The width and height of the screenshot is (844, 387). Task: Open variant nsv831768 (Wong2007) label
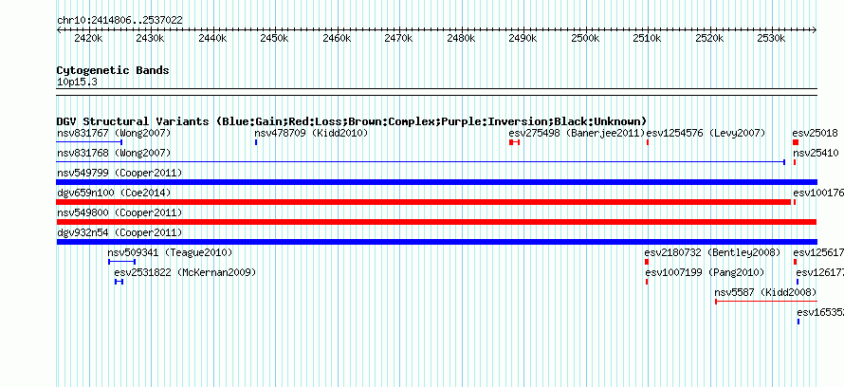114,153
